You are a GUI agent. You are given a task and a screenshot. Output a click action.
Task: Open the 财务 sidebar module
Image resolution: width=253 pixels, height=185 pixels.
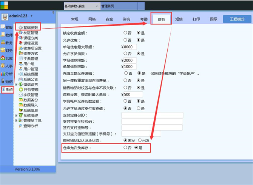7,50
